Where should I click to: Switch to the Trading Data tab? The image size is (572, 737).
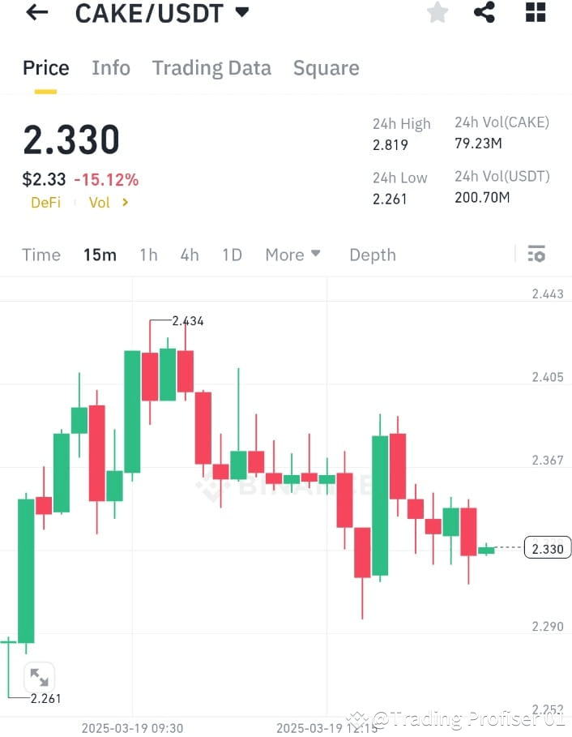coord(211,68)
